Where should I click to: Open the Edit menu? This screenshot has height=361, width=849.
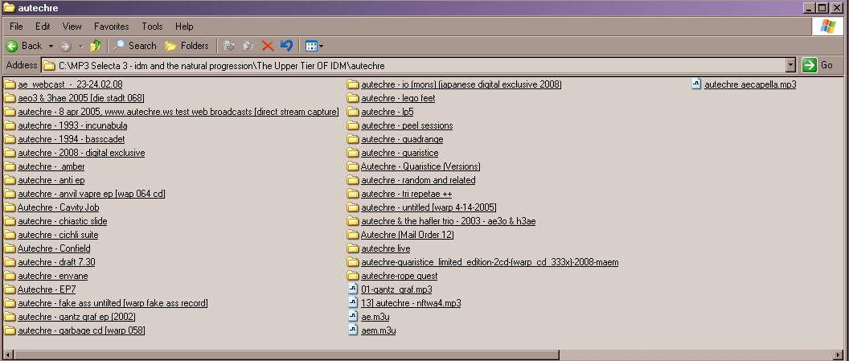pos(43,27)
